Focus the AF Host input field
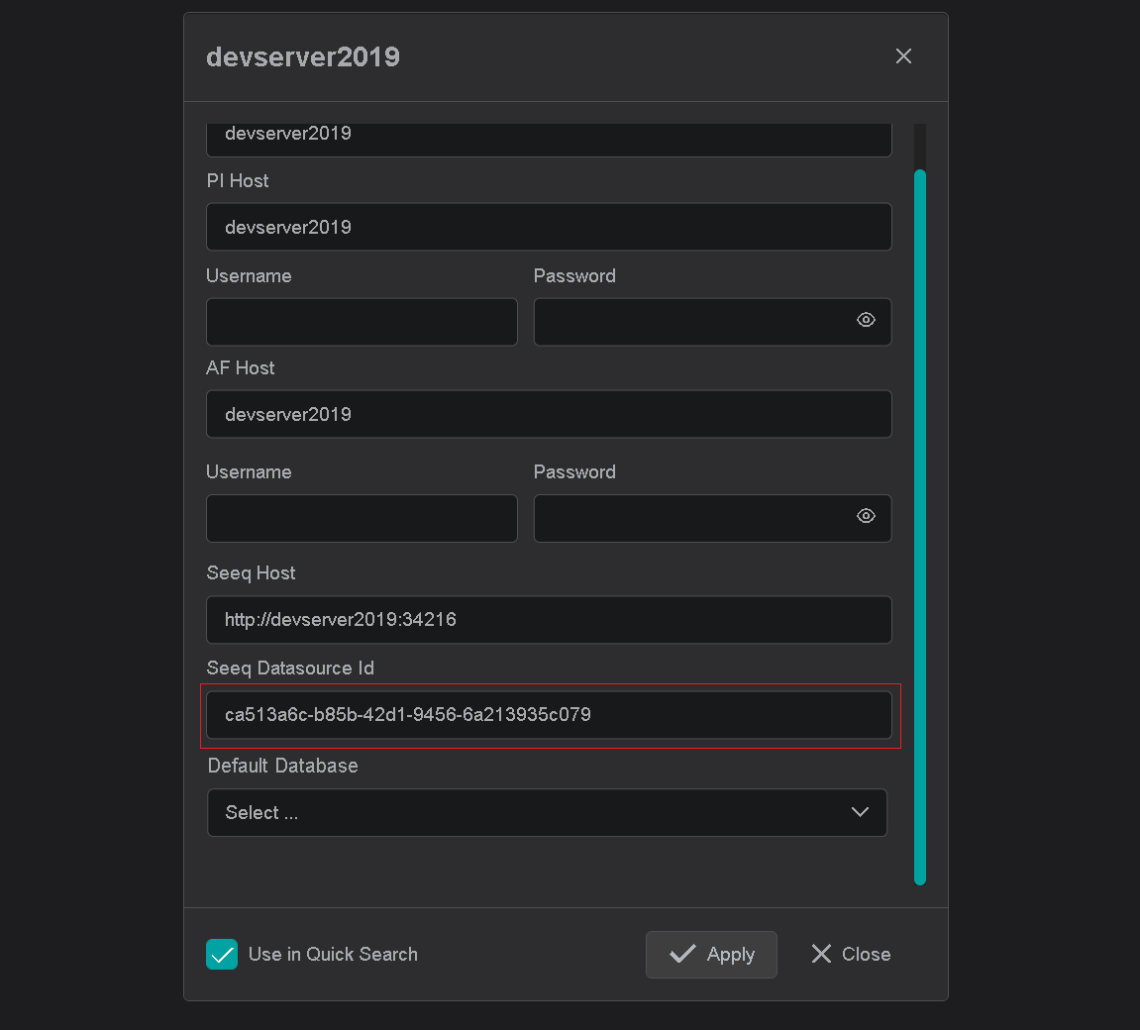1140x1030 pixels. click(x=549, y=414)
